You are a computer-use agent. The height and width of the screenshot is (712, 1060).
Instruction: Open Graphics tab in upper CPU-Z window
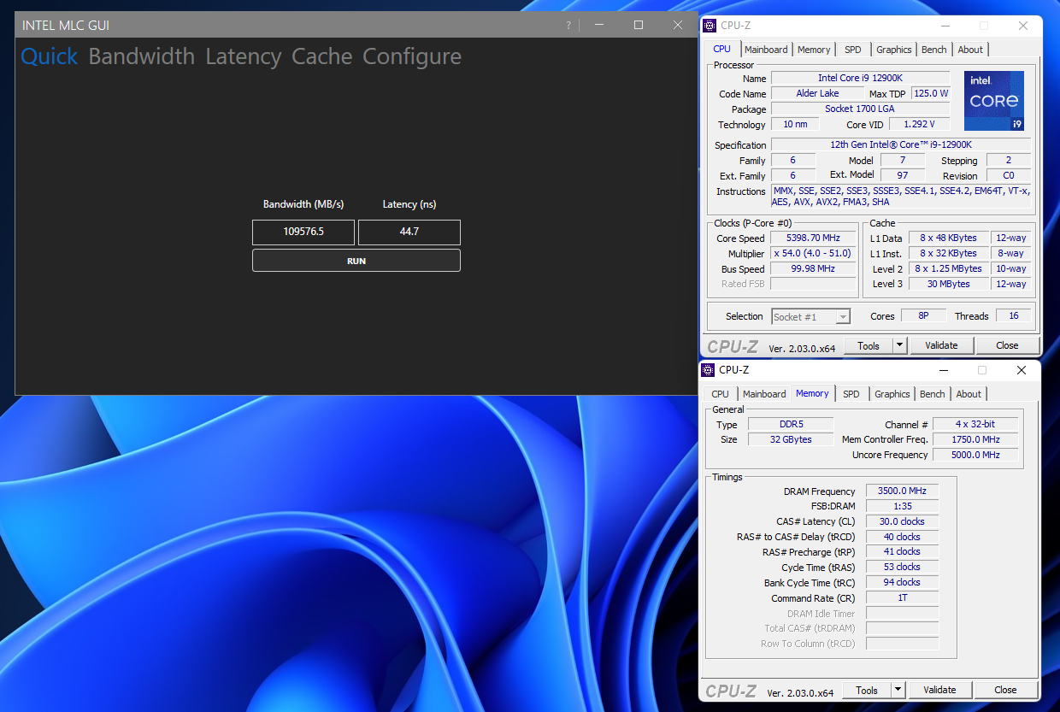(894, 50)
